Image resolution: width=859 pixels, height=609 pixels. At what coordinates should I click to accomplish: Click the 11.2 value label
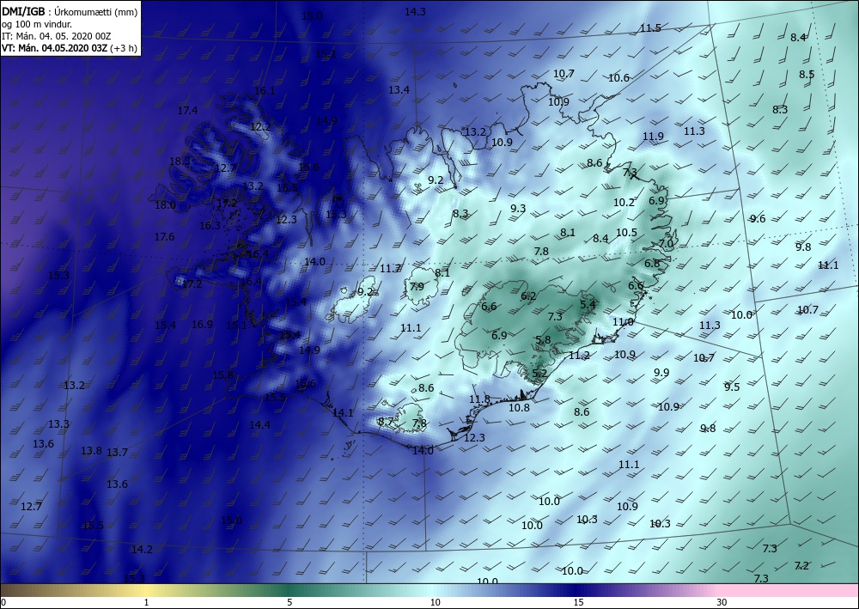(579, 355)
